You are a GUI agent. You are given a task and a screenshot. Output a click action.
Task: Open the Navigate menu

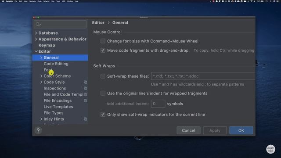pos(32,1)
